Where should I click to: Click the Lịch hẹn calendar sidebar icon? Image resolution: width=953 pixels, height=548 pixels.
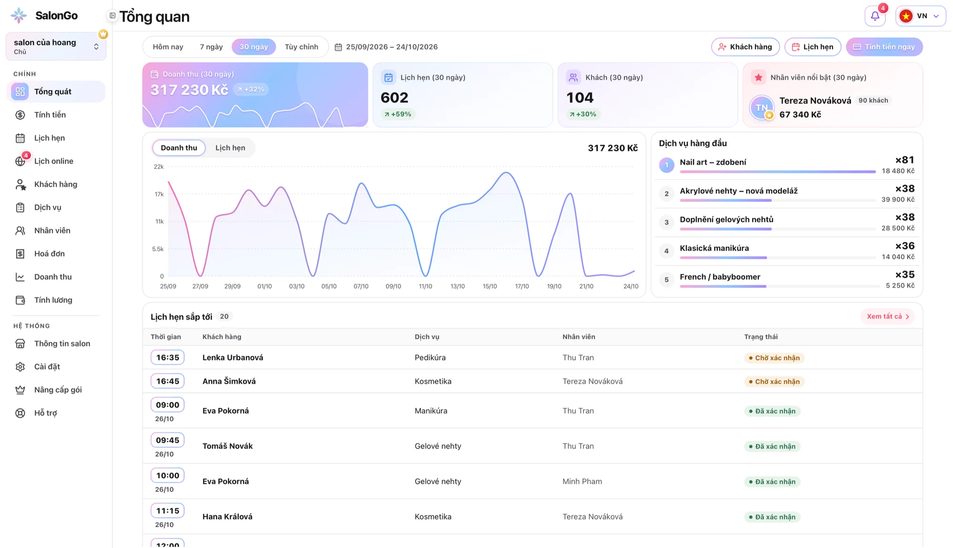coord(20,138)
